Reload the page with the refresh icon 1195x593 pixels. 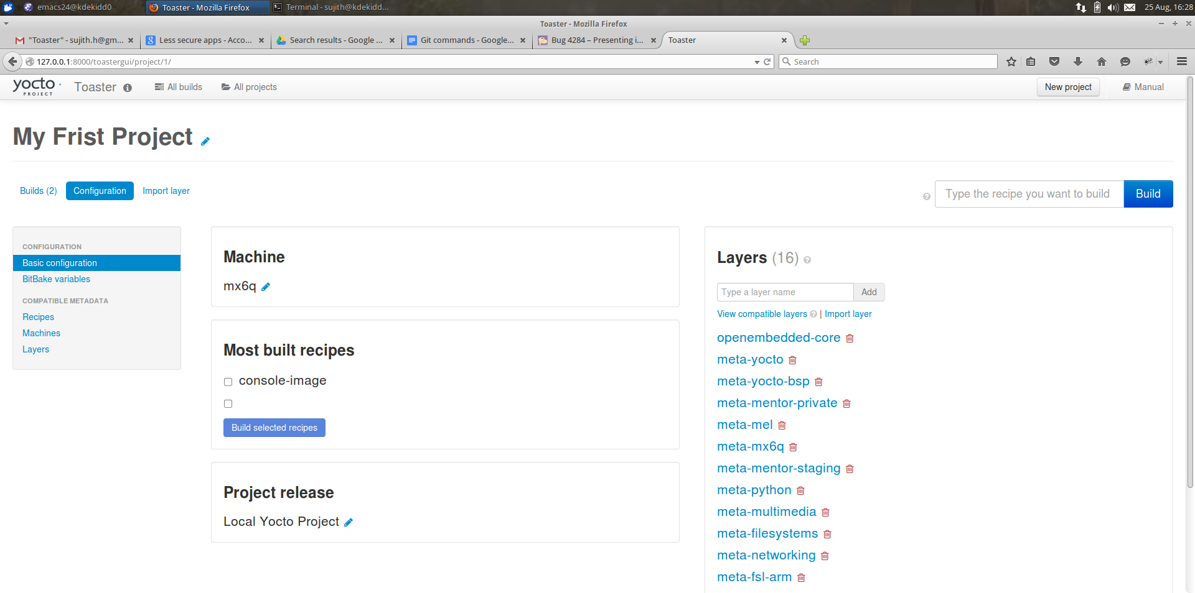click(x=767, y=62)
